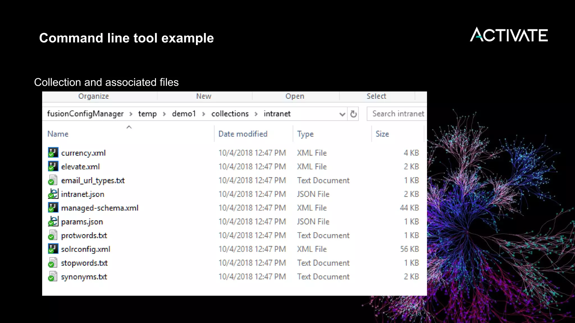Select the currency.xml file icon
The image size is (575, 323).
(x=53, y=153)
